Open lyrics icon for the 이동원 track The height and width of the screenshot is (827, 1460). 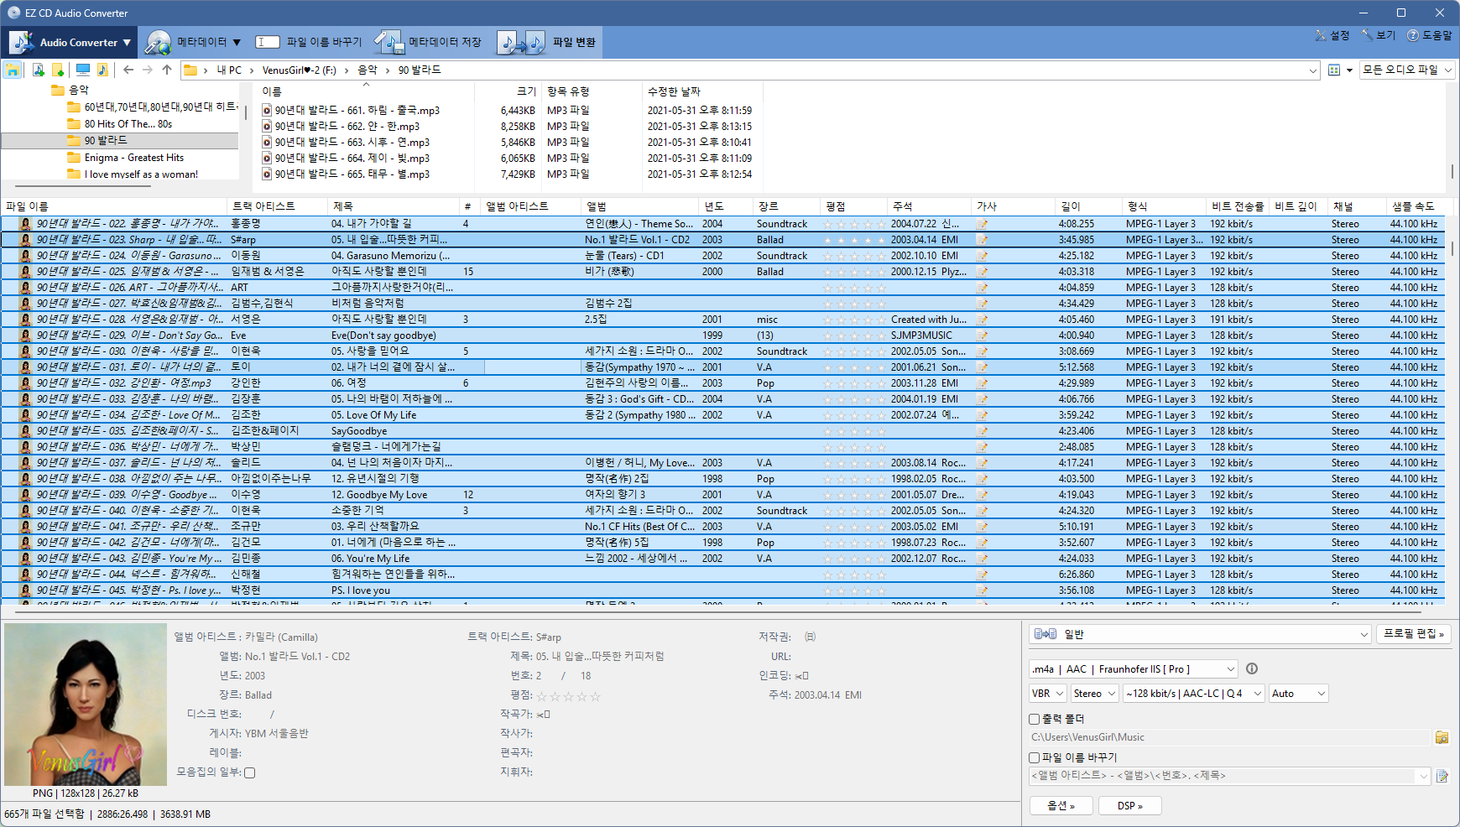pos(982,256)
